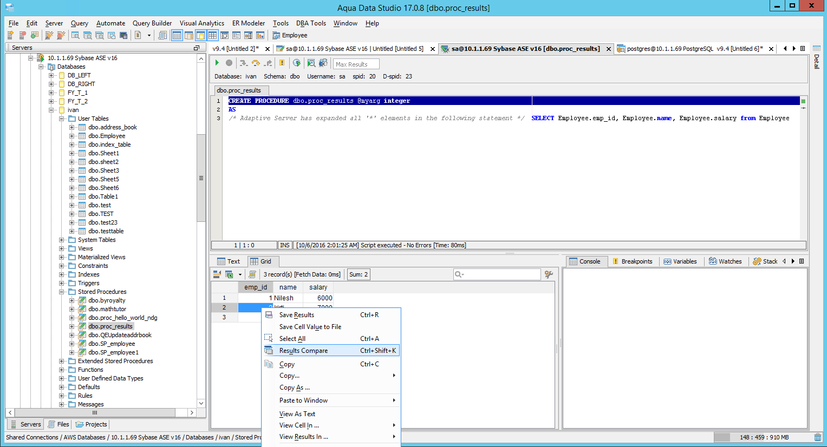The height and width of the screenshot is (447, 827).
Task: Click the yellow exclamation breakpoint icon in debugger toolbar
Action: 282,63
